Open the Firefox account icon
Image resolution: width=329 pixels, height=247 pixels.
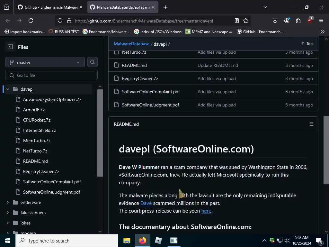point(287,21)
